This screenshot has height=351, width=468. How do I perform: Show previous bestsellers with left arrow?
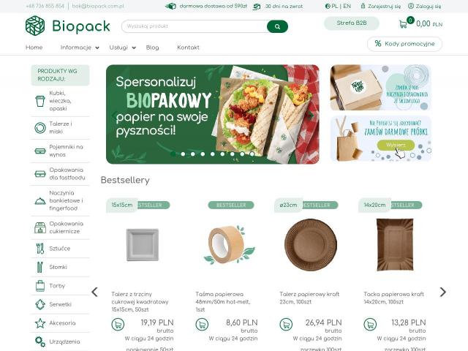[94, 292]
